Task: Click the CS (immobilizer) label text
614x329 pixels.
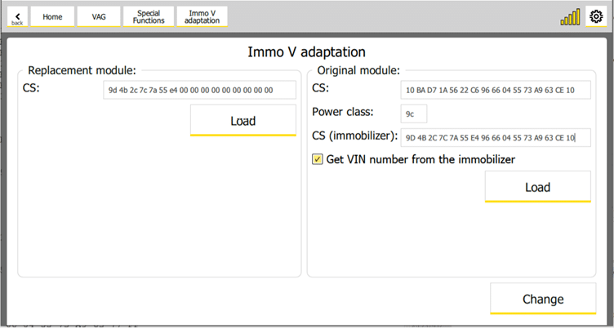Action: (x=354, y=136)
